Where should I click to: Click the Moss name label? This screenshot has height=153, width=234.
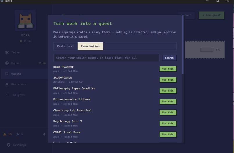[x=25, y=35]
